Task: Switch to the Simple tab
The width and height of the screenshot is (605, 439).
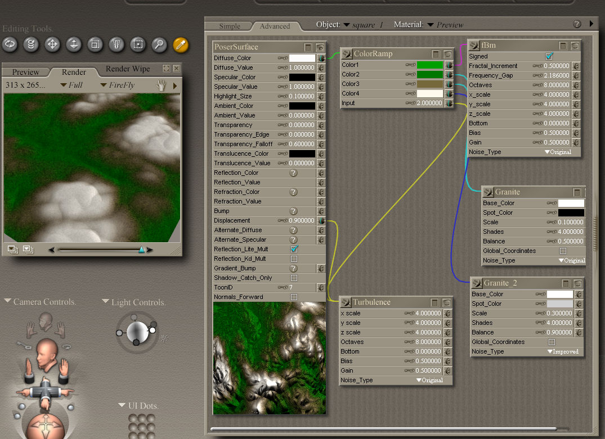Action: [x=230, y=26]
